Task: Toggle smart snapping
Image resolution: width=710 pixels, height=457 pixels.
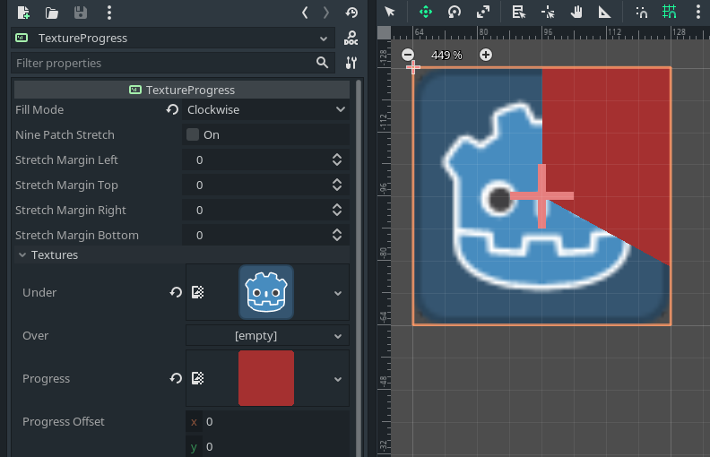Action: point(641,12)
